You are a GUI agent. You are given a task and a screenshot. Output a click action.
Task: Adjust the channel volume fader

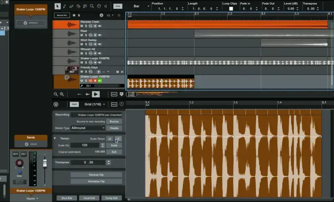pyautogui.click(x=45, y=164)
